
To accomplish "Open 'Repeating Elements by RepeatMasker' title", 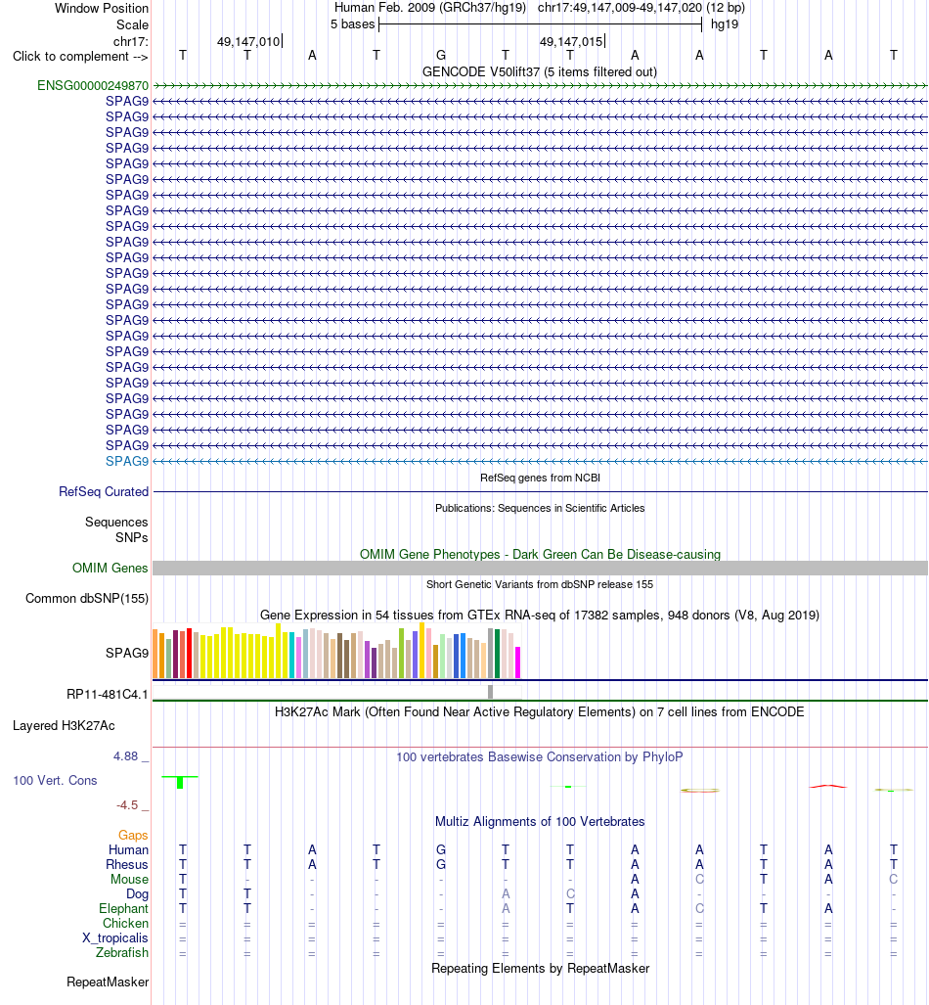I will pos(540,968).
